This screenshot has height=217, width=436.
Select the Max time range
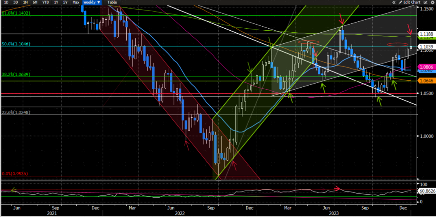coord(75,2)
